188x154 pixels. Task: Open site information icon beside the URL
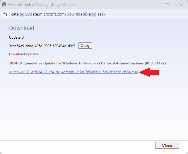tap(5, 14)
